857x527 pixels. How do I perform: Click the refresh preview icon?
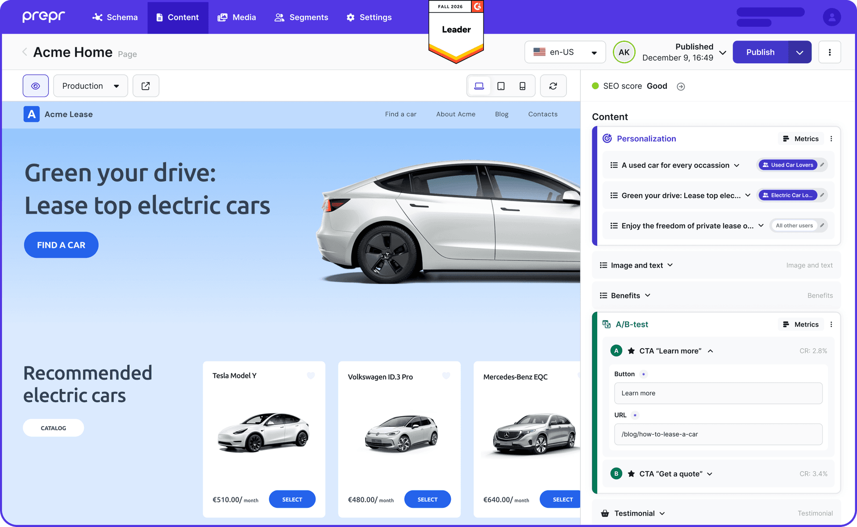(553, 86)
